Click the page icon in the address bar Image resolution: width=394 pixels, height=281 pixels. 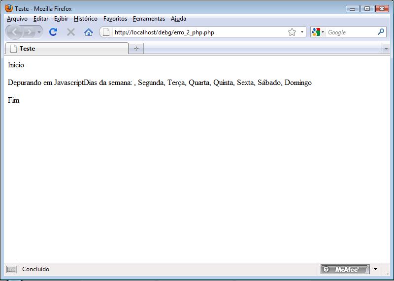(106, 32)
